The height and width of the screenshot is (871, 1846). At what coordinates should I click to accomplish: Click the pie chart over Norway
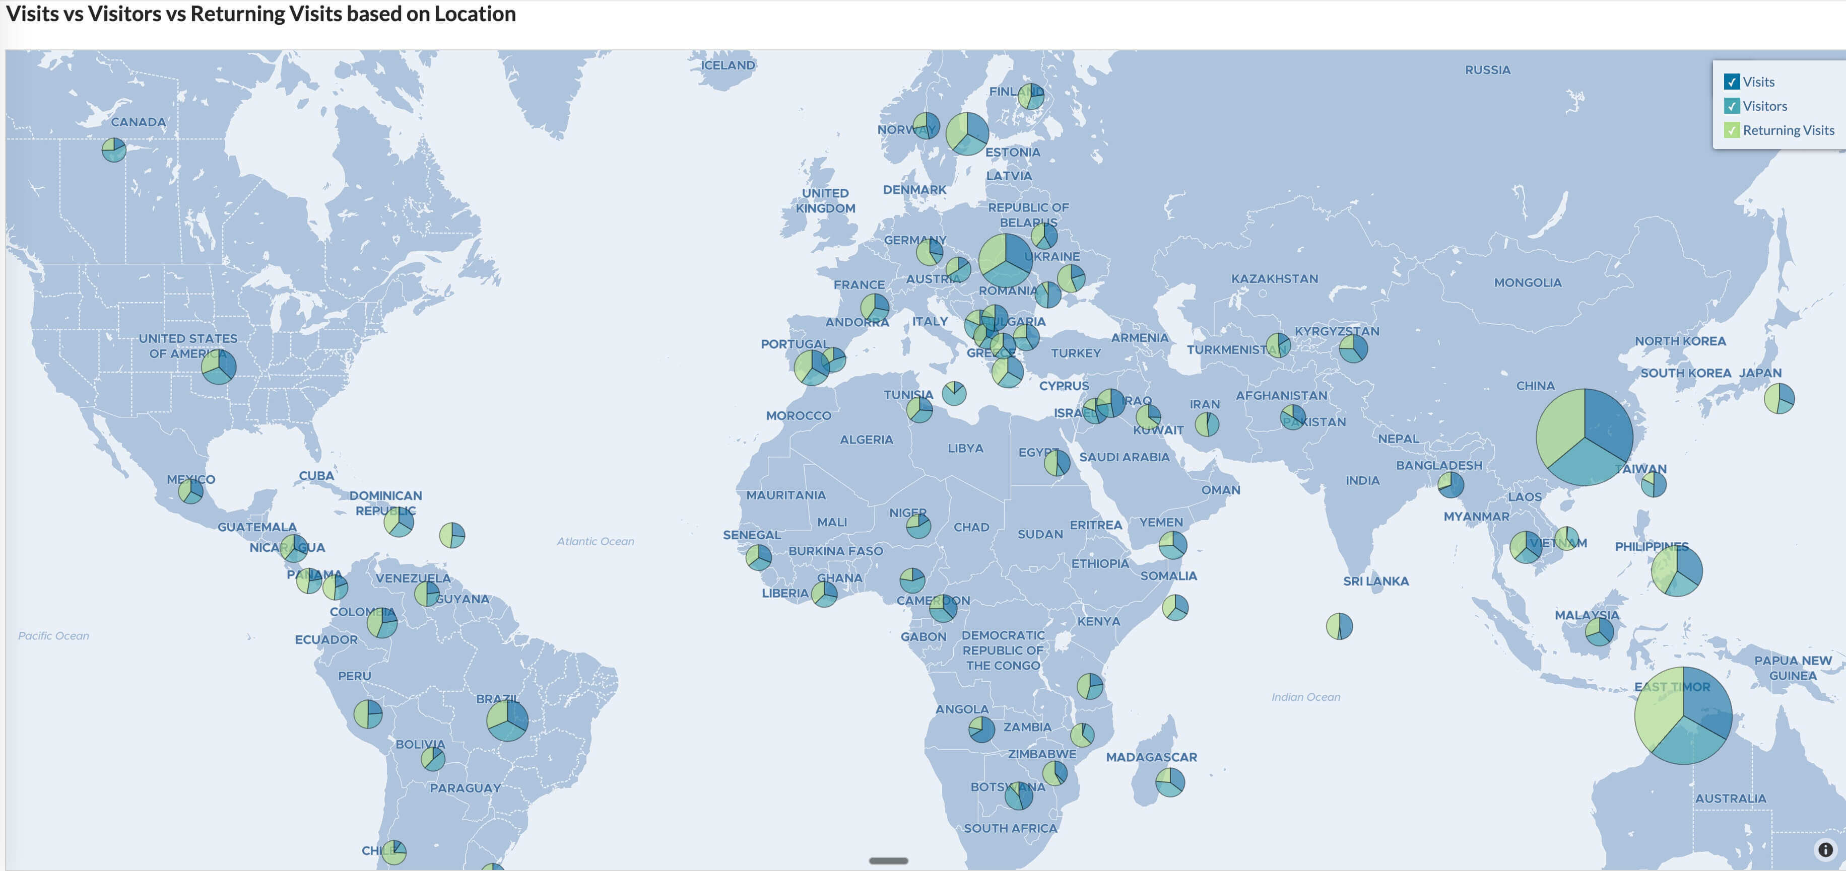tap(926, 126)
